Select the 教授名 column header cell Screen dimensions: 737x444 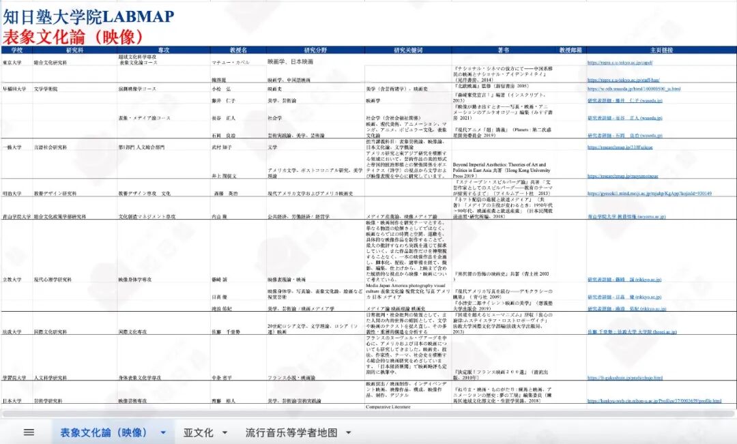[x=238, y=50]
